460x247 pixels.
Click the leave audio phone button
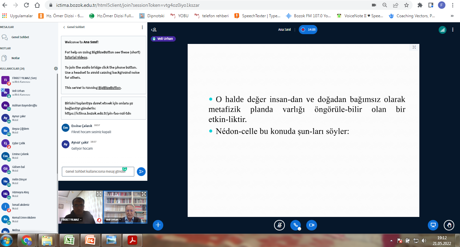[x=295, y=225]
